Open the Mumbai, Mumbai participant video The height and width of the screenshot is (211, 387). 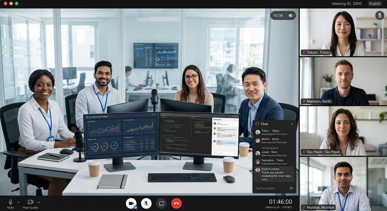coord(343,184)
